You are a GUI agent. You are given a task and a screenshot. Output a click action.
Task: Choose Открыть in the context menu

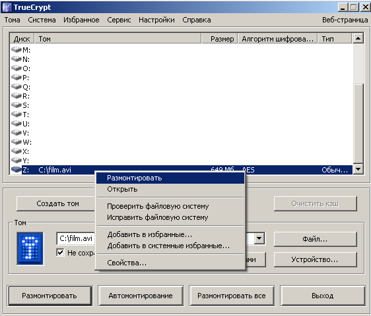(x=170, y=189)
